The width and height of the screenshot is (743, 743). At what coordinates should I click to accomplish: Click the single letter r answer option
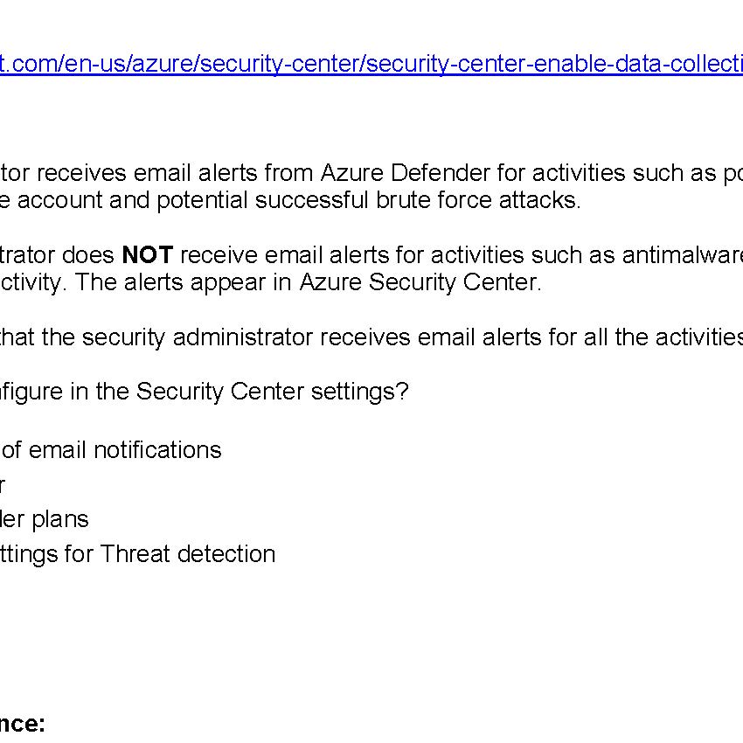3,484
